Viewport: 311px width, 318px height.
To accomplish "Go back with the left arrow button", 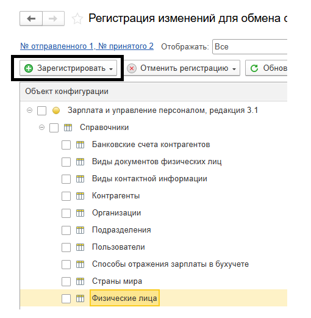I will (31, 18).
